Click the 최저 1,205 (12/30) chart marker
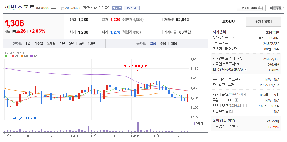Image resolution: width=287 pixels, height=142 pixels. pos(23,118)
